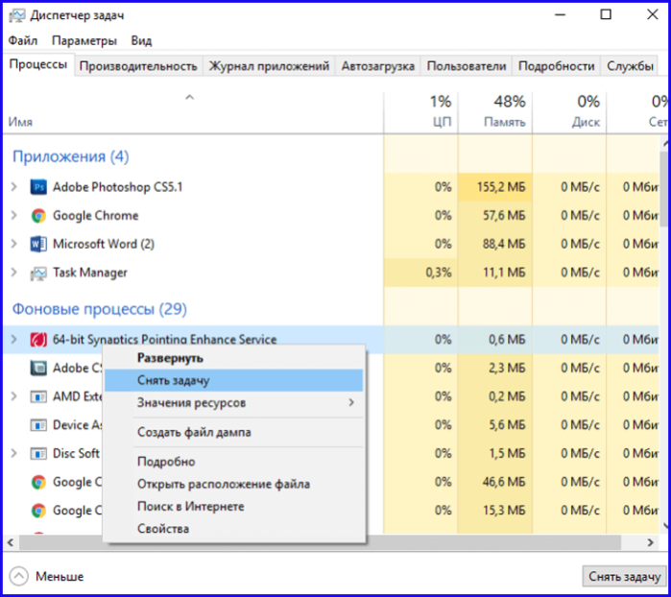671x597 pixels.
Task: Open the Параметры menu
Action: pos(84,40)
